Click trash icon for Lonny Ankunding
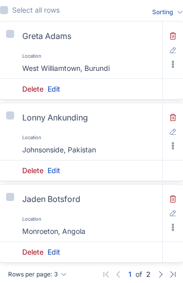Viewport: 183px width, 283px height. coord(173,117)
